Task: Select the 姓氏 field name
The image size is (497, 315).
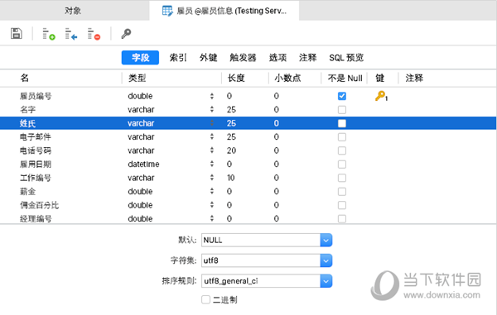Action: [27, 123]
